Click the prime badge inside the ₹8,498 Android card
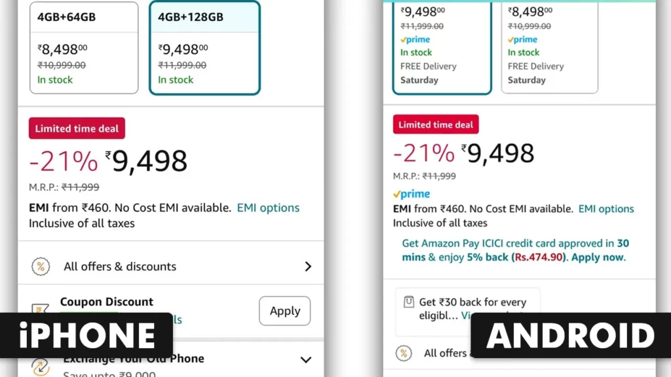Screen dimensions: 671x377 (x=522, y=39)
